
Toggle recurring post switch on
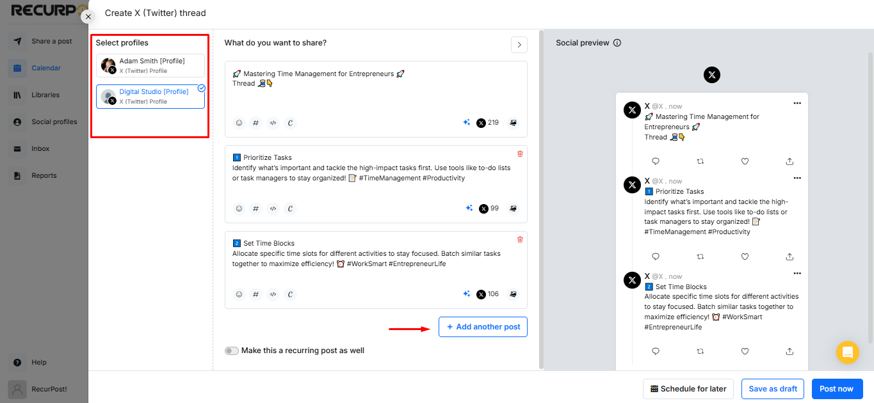pyautogui.click(x=231, y=351)
